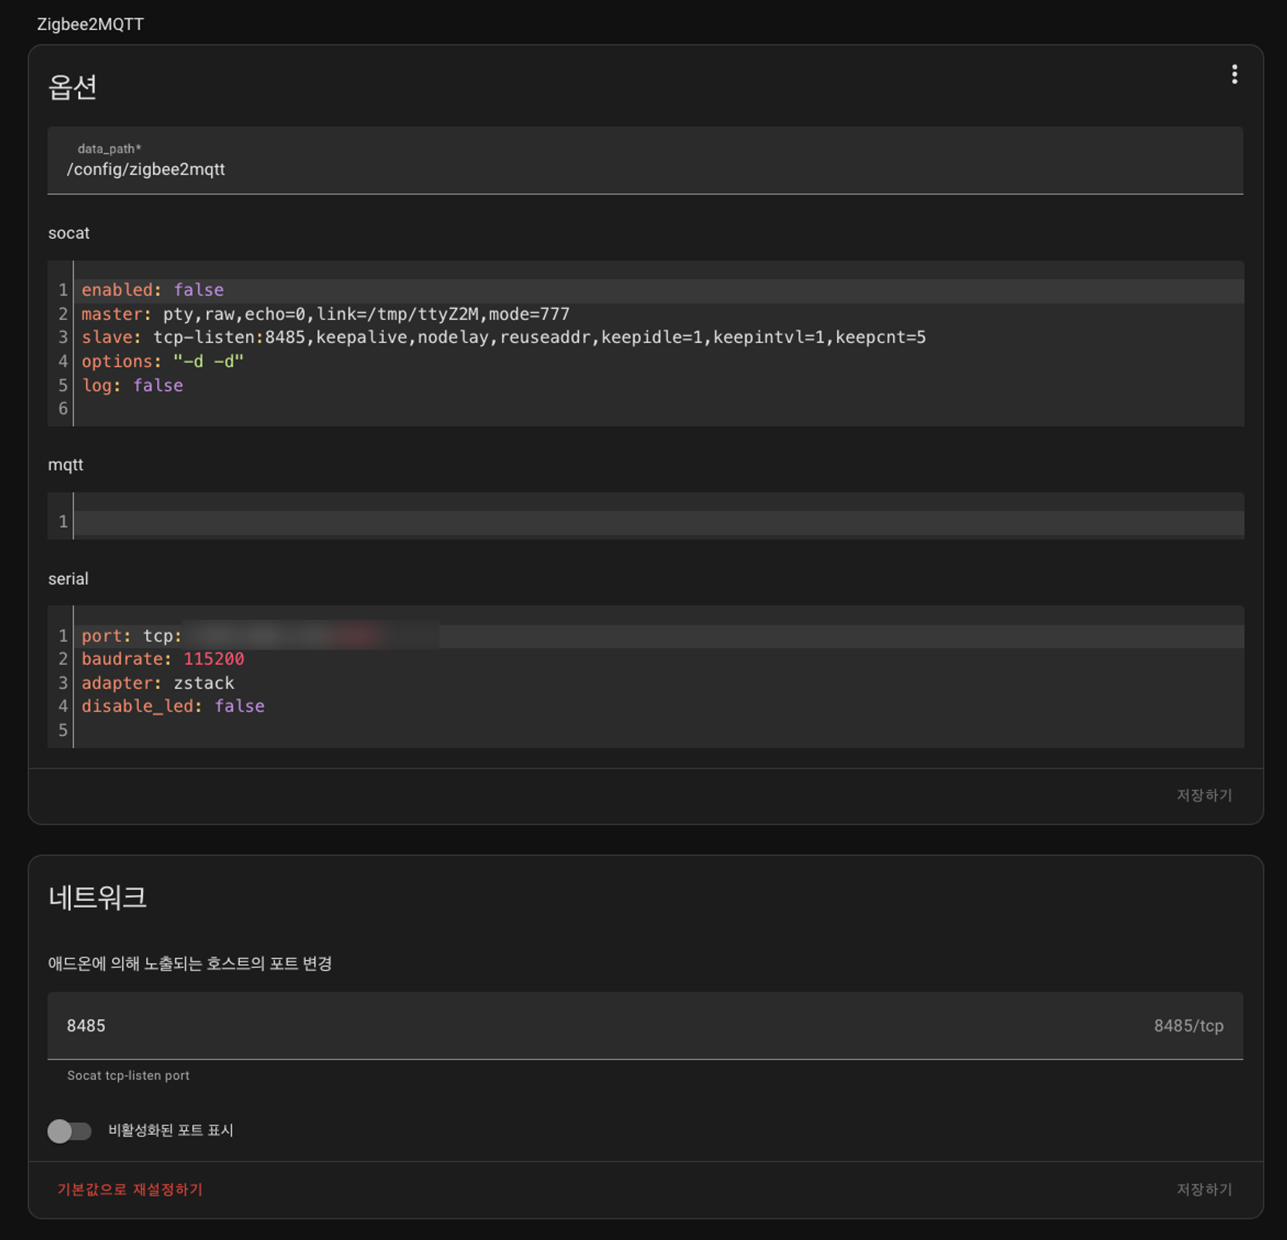Click 기본값으로 재설정하기 reset link
The height and width of the screenshot is (1240, 1287).
(x=130, y=1189)
